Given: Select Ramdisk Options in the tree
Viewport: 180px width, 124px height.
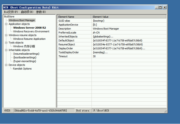Looking at the screenshot, I should click(22, 69).
